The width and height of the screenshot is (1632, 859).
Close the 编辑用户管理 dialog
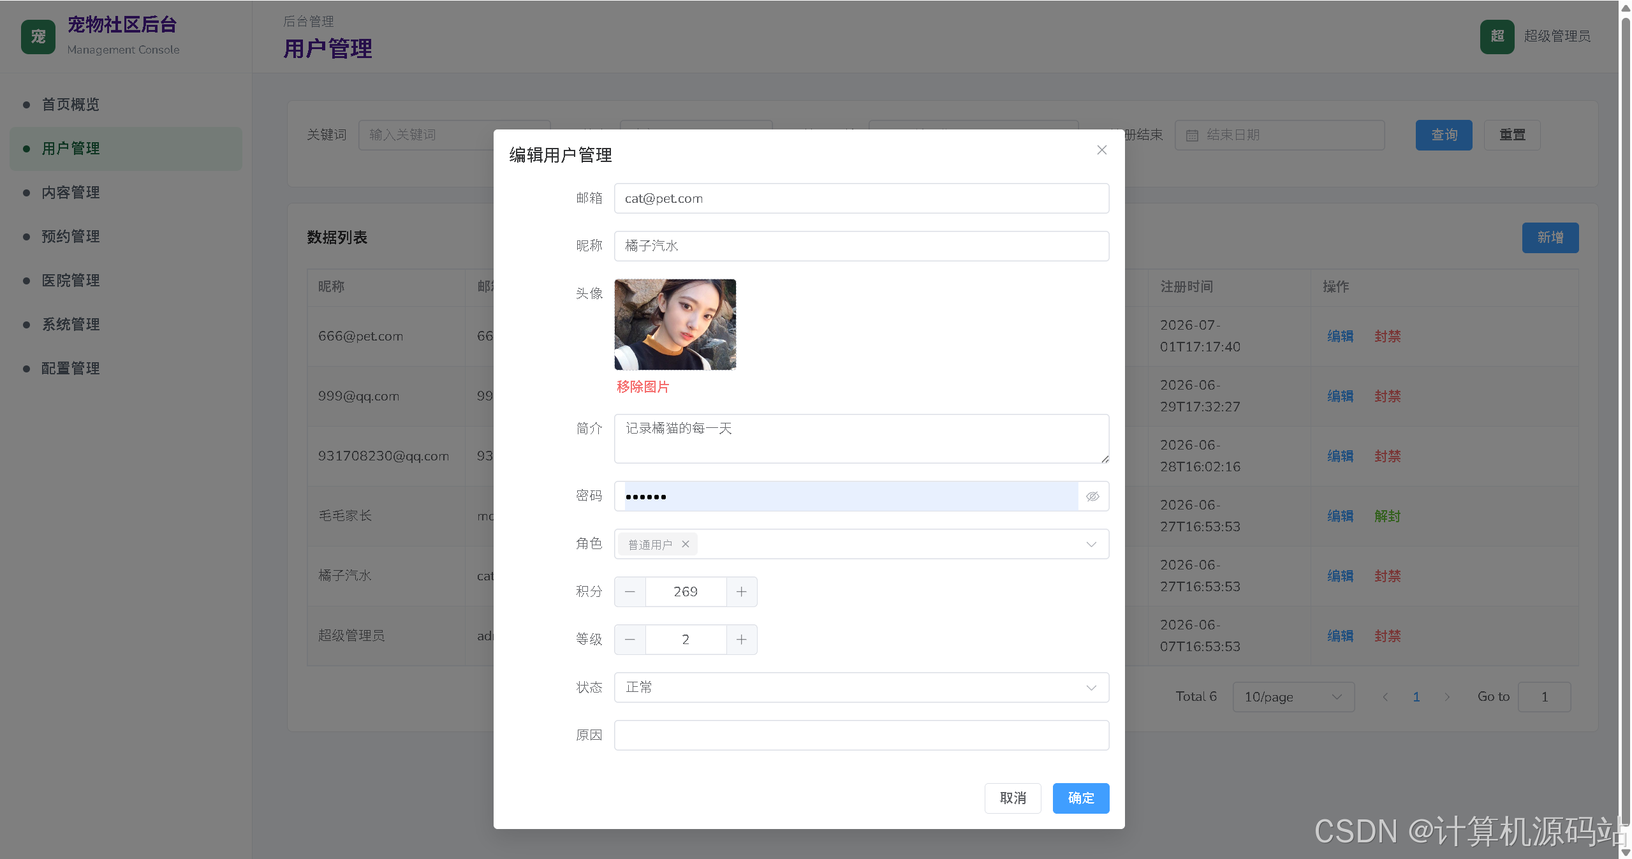point(1101,150)
